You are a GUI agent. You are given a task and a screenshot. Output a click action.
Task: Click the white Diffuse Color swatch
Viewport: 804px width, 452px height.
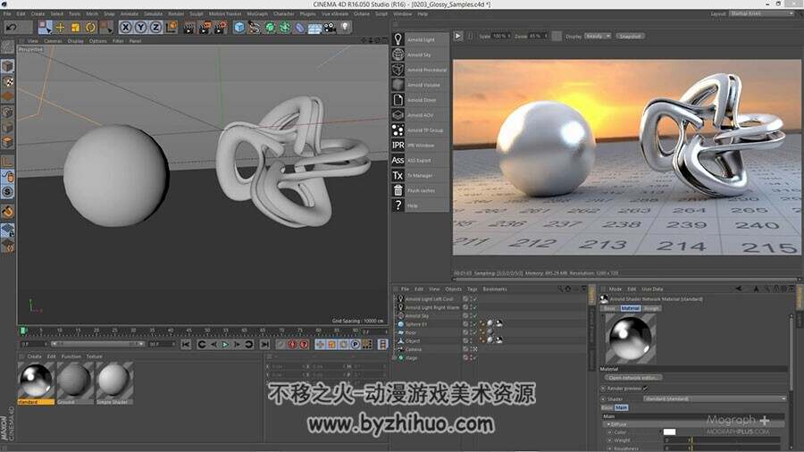pyautogui.click(x=670, y=432)
